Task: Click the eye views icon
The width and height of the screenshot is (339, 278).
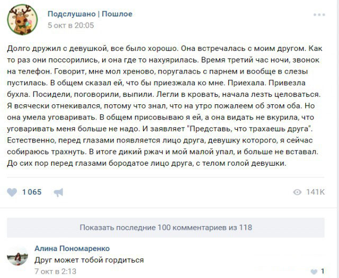Action: click(297, 192)
